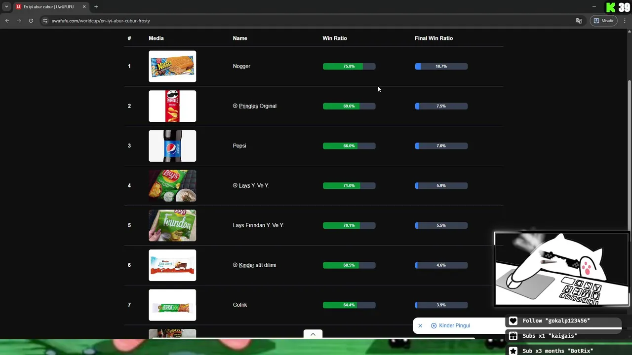Click the Lays Fırından thumbnail image

[x=172, y=225]
